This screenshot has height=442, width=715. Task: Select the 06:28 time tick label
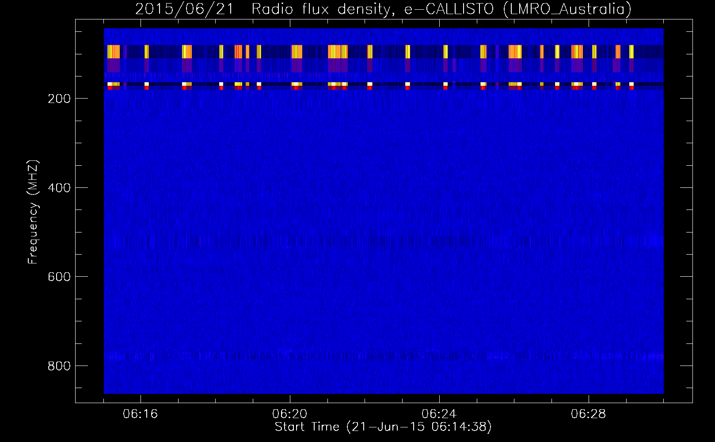tap(589, 414)
